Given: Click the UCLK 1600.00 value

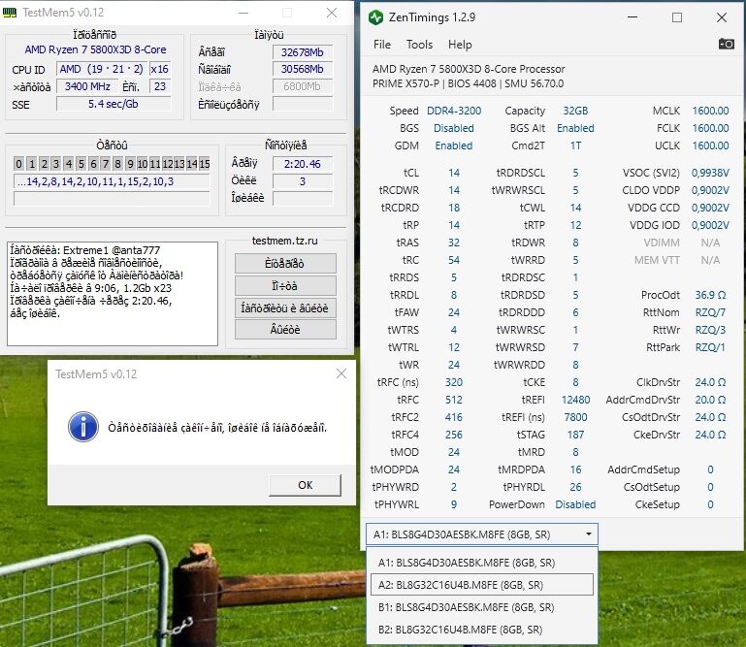Looking at the screenshot, I should pyautogui.click(x=710, y=146).
